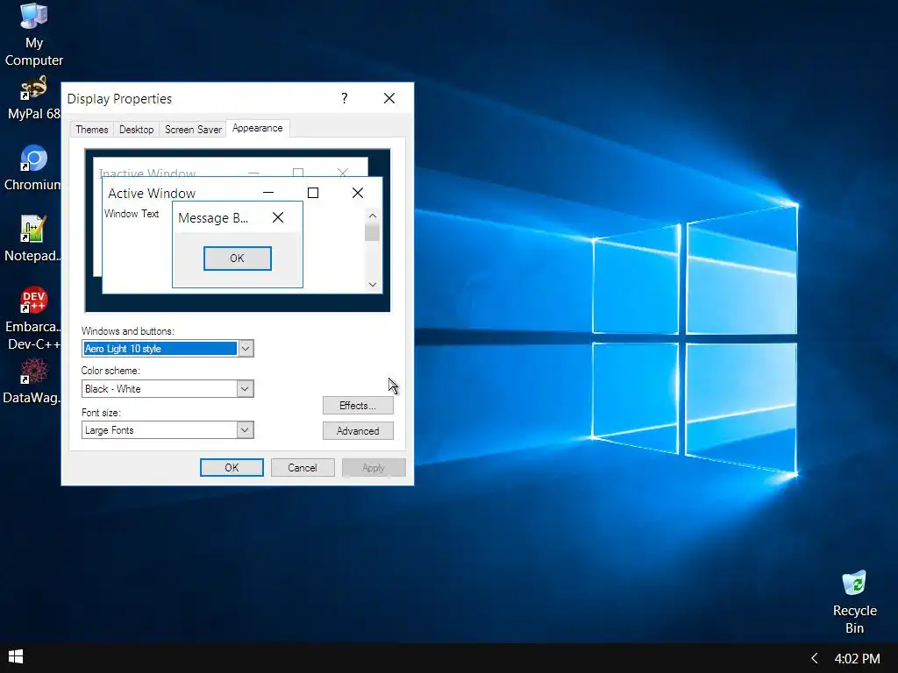Click the Cancel button
The height and width of the screenshot is (673, 898).
pyautogui.click(x=303, y=468)
